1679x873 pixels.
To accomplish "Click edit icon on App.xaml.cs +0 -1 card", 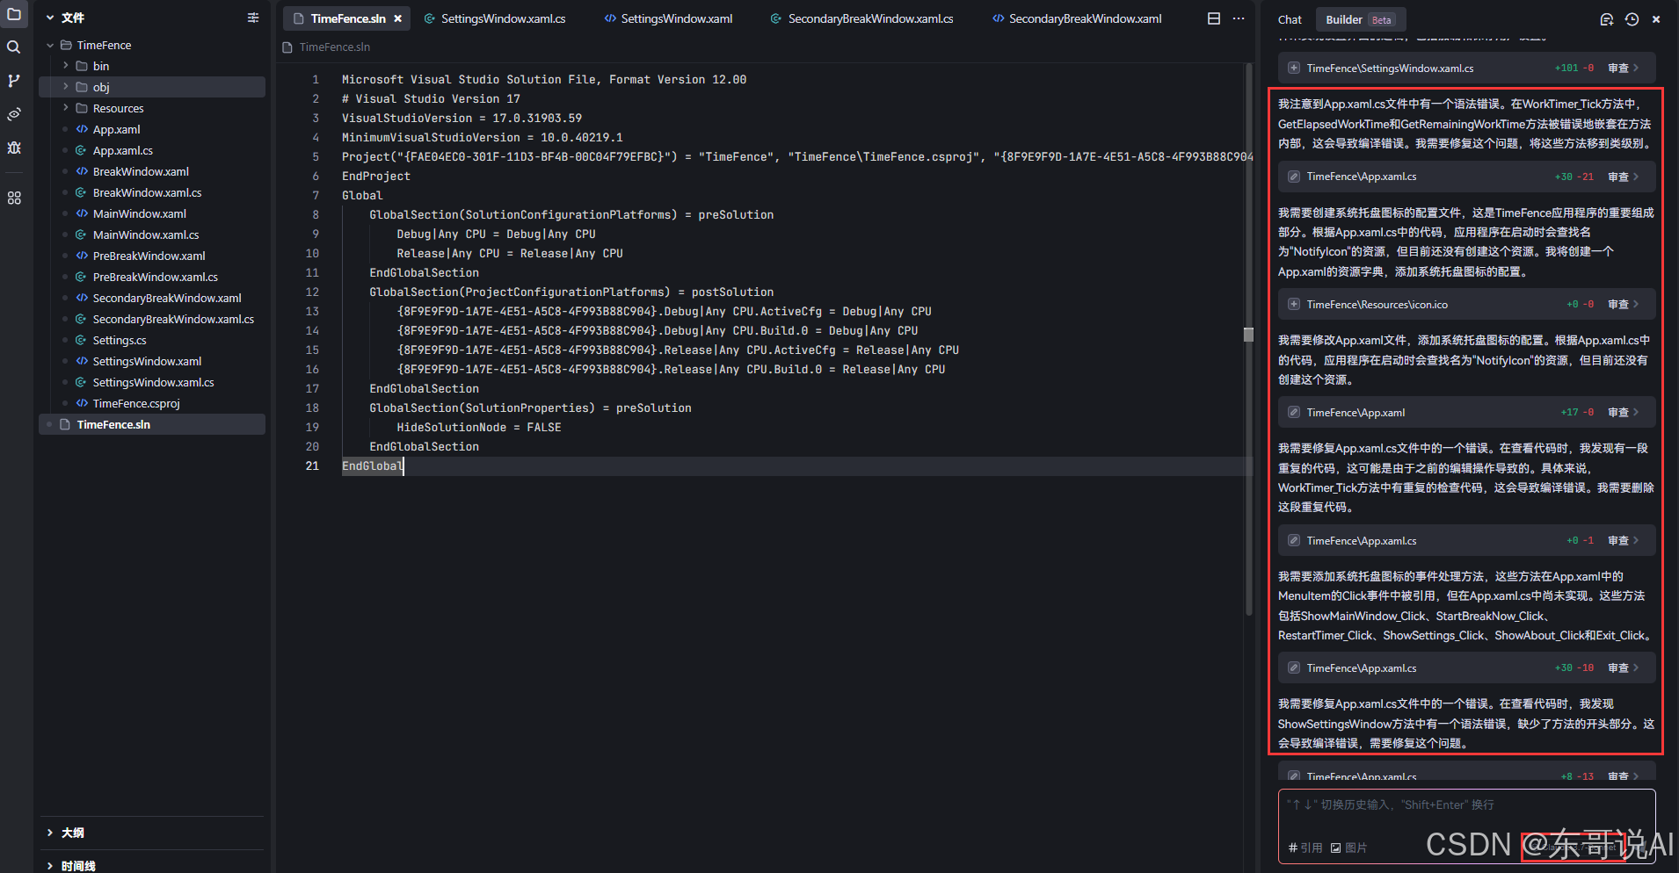I will click(x=1294, y=540).
